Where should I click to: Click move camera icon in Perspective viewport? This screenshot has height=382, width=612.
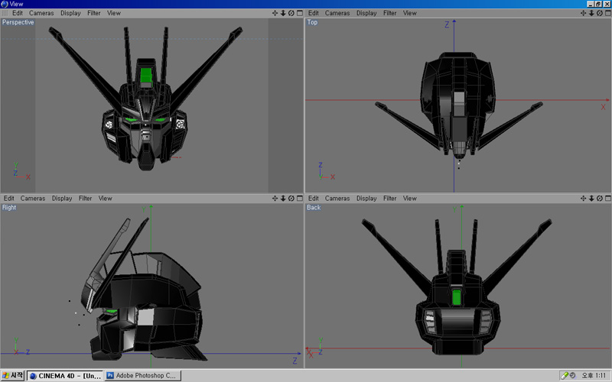point(275,13)
